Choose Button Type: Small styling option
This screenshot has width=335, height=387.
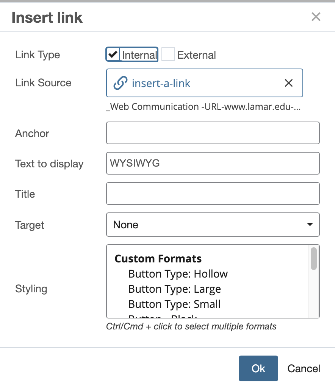coord(175,304)
